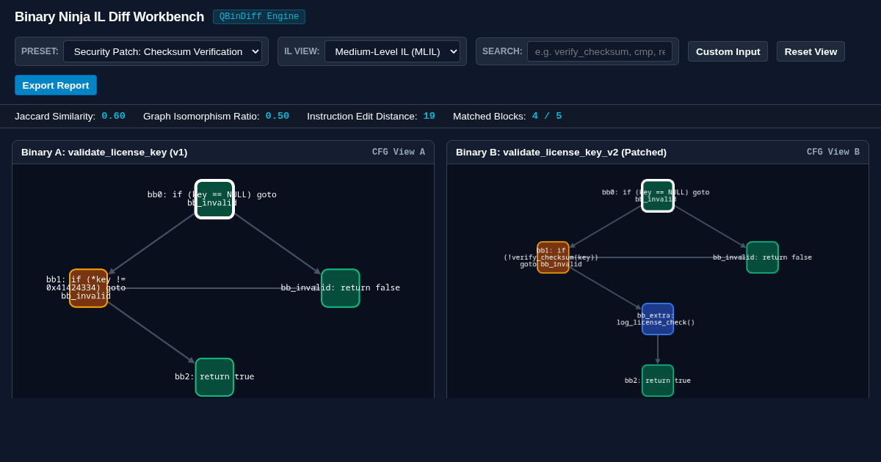Viewport: 881px width, 462px height.
Task: Select bb2 return true node in Binary B
Action: coord(658,381)
